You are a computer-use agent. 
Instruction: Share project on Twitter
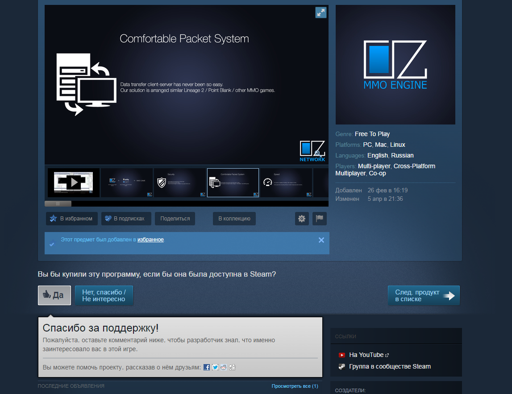(x=215, y=367)
